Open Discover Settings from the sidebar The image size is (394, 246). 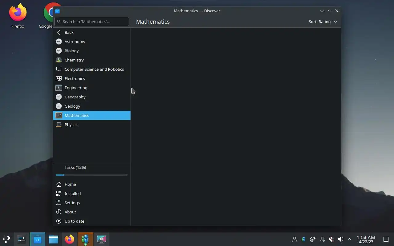tap(92, 203)
